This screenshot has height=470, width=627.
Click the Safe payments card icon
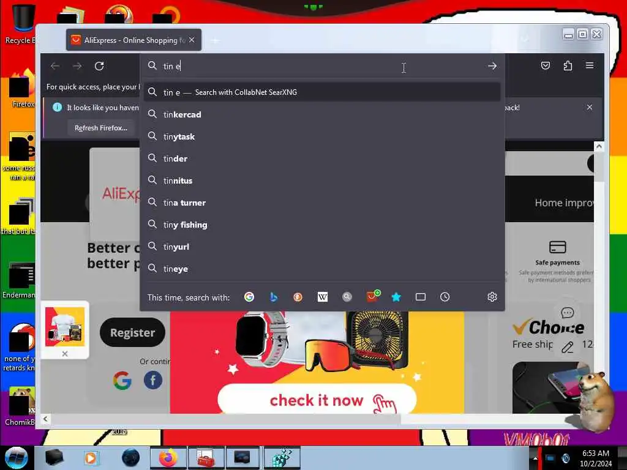[557, 247]
